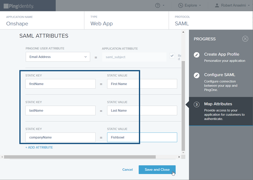Expand the Email Address attribute dropdown
This screenshot has height=180, width=253.
[x=85, y=57]
